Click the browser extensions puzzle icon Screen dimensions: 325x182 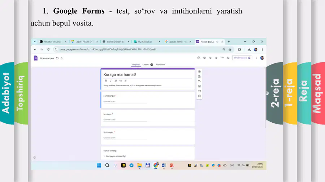coord(239,50)
